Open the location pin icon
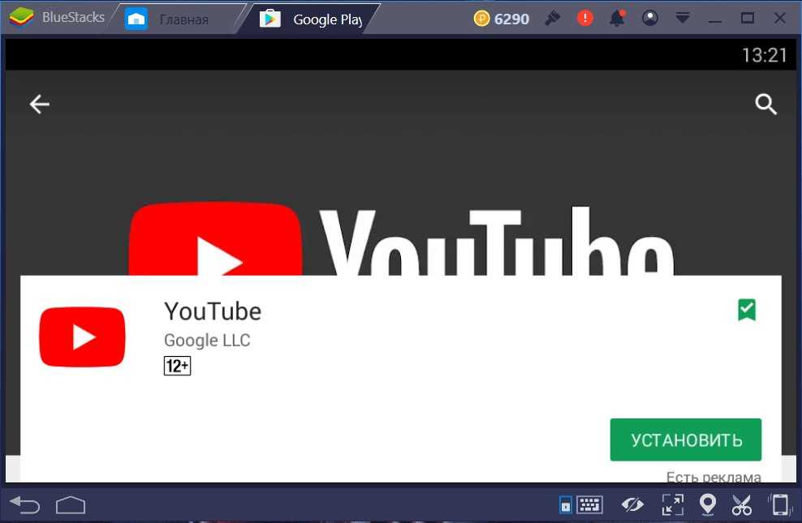The width and height of the screenshot is (802, 523). point(707,504)
